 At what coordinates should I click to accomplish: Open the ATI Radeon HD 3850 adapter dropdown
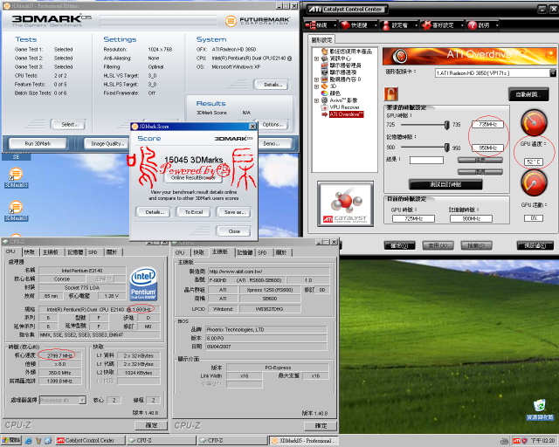pyautogui.click(x=553, y=73)
